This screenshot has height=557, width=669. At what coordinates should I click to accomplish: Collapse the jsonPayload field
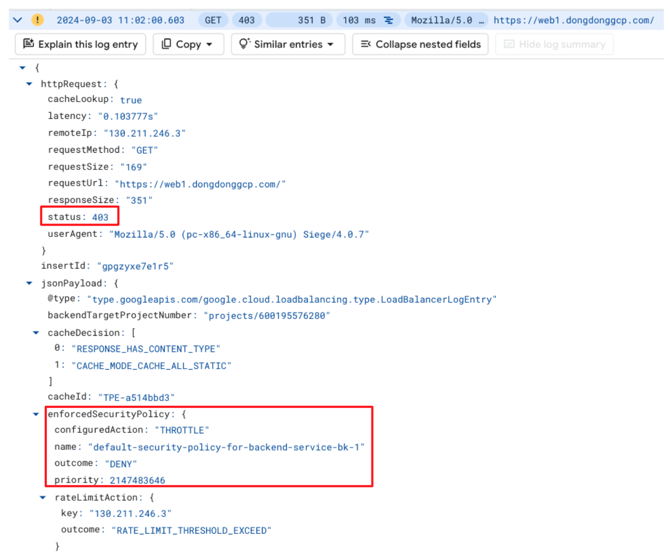pyautogui.click(x=29, y=283)
